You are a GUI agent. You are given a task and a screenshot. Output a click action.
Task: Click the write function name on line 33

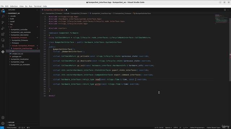click(x=98, y=84)
